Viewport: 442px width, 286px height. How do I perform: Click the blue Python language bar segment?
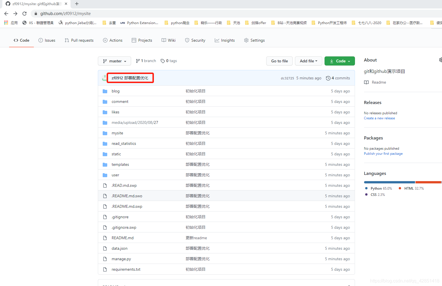click(389, 182)
